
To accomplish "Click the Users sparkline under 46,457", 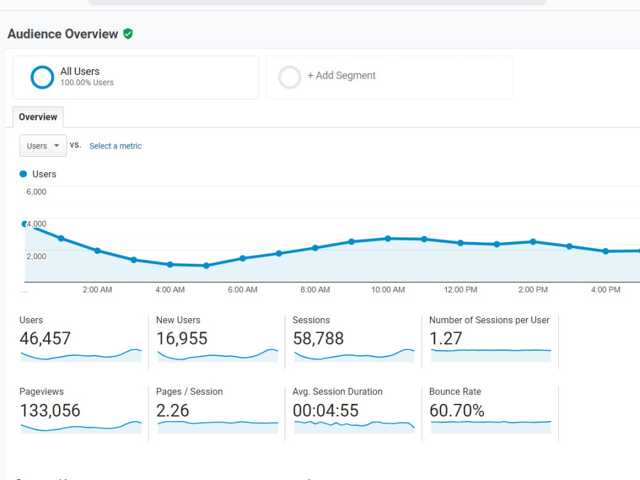I will 81,355.
